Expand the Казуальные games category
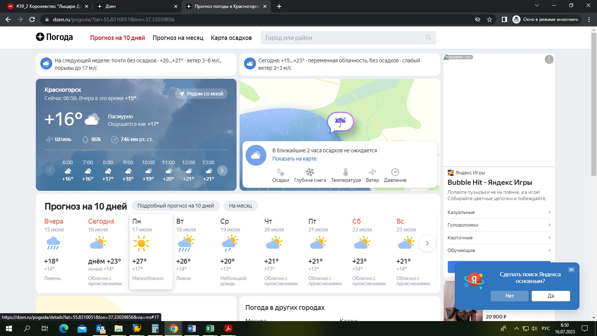Screen dimensions: 597x336 coord(499,212)
